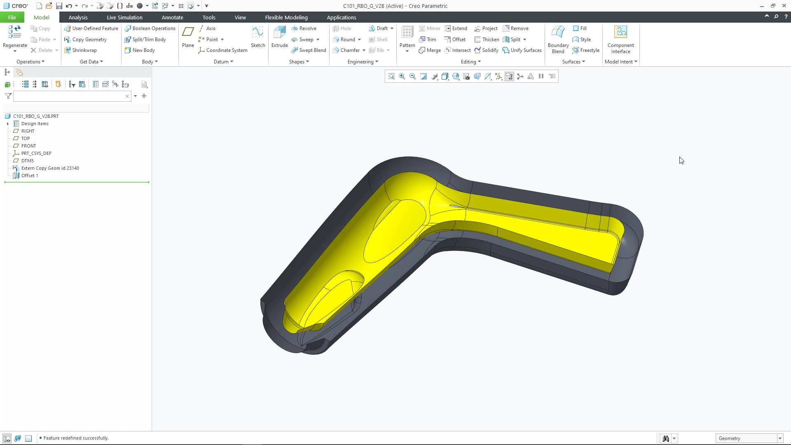Image resolution: width=791 pixels, height=445 pixels.
Task: Click the Thicken tool
Action: pyautogui.click(x=487, y=40)
